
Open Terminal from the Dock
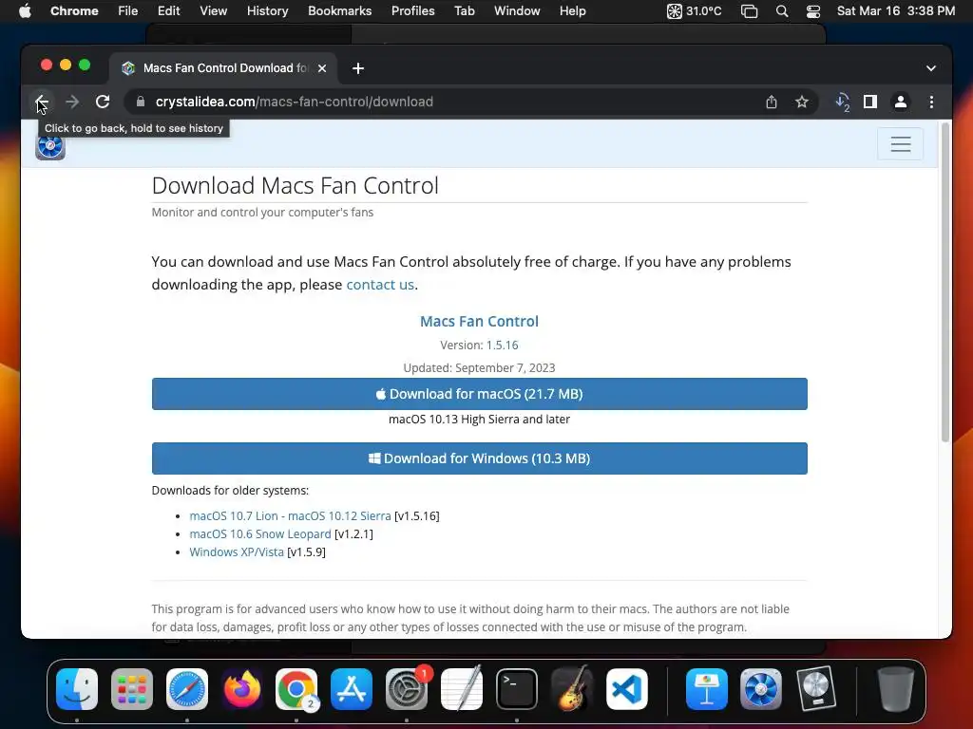point(516,689)
